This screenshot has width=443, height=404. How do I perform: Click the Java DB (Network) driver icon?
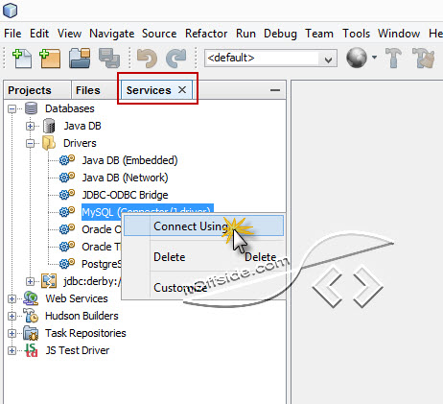[67, 177]
